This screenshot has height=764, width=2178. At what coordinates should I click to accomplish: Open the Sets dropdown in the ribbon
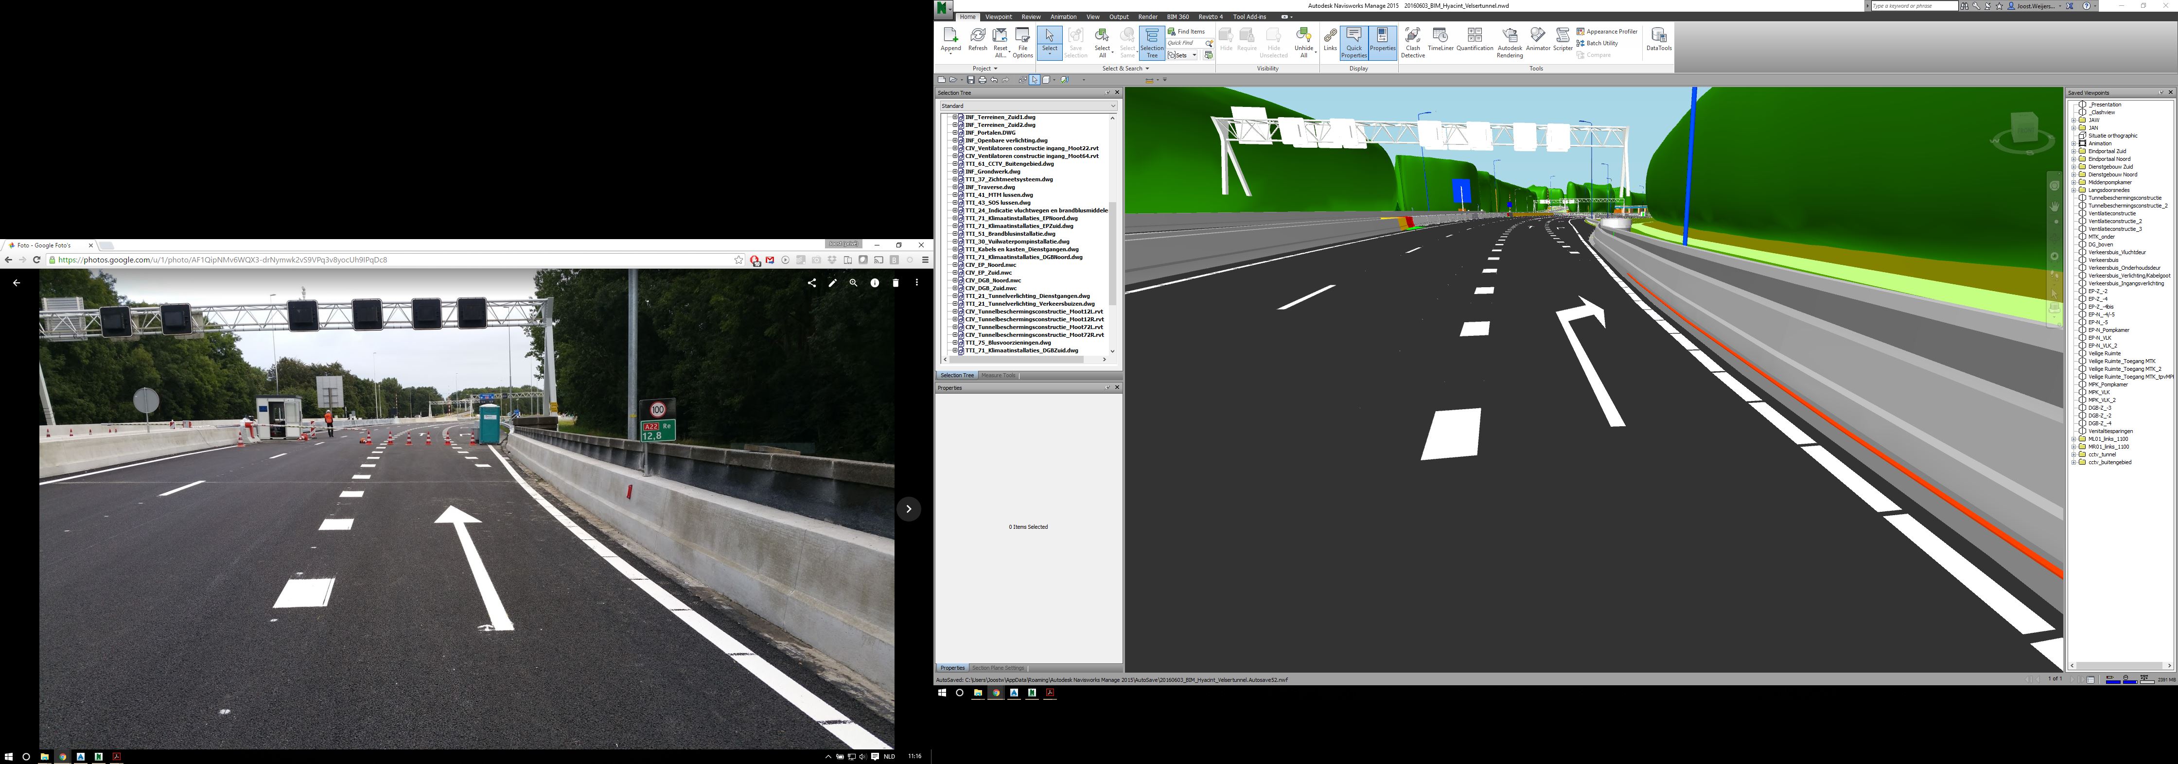1183,55
